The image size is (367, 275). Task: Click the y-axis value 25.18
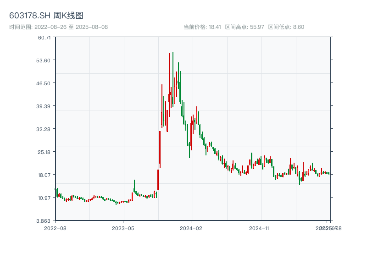(x=44, y=152)
